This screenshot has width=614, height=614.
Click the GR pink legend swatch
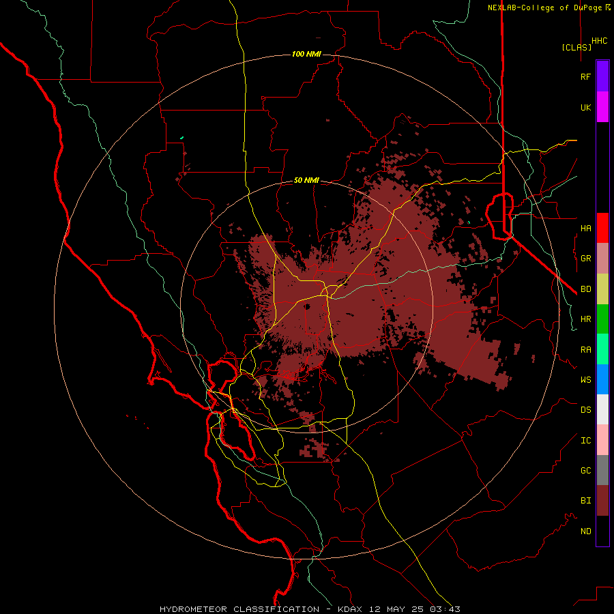click(x=602, y=259)
